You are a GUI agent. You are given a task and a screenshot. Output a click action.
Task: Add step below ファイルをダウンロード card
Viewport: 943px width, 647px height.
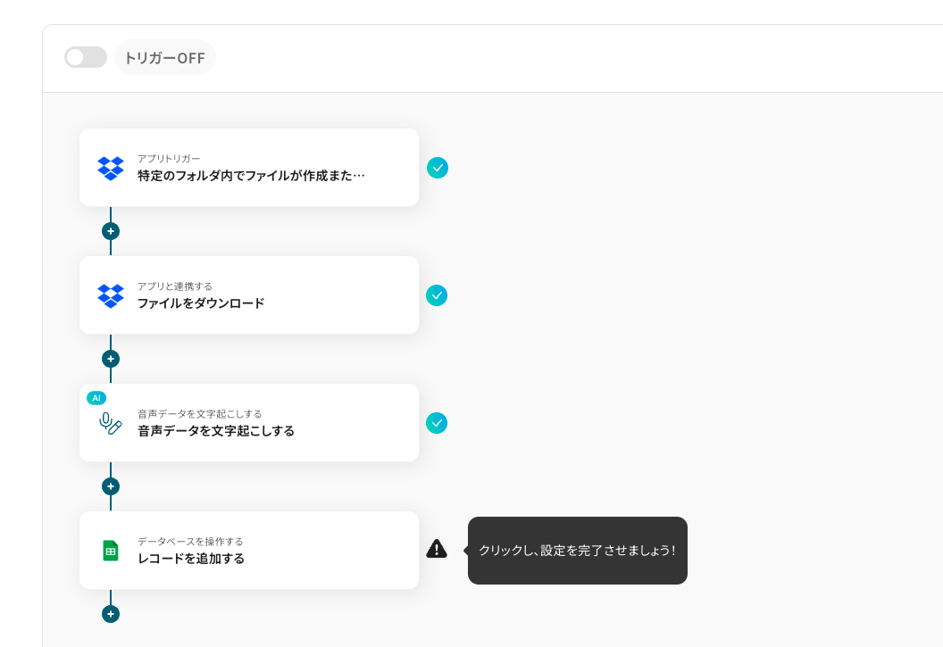pos(111,359)
